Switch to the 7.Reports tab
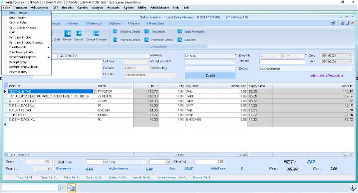This screenshot has width=358, height=193. click(134, 23)
